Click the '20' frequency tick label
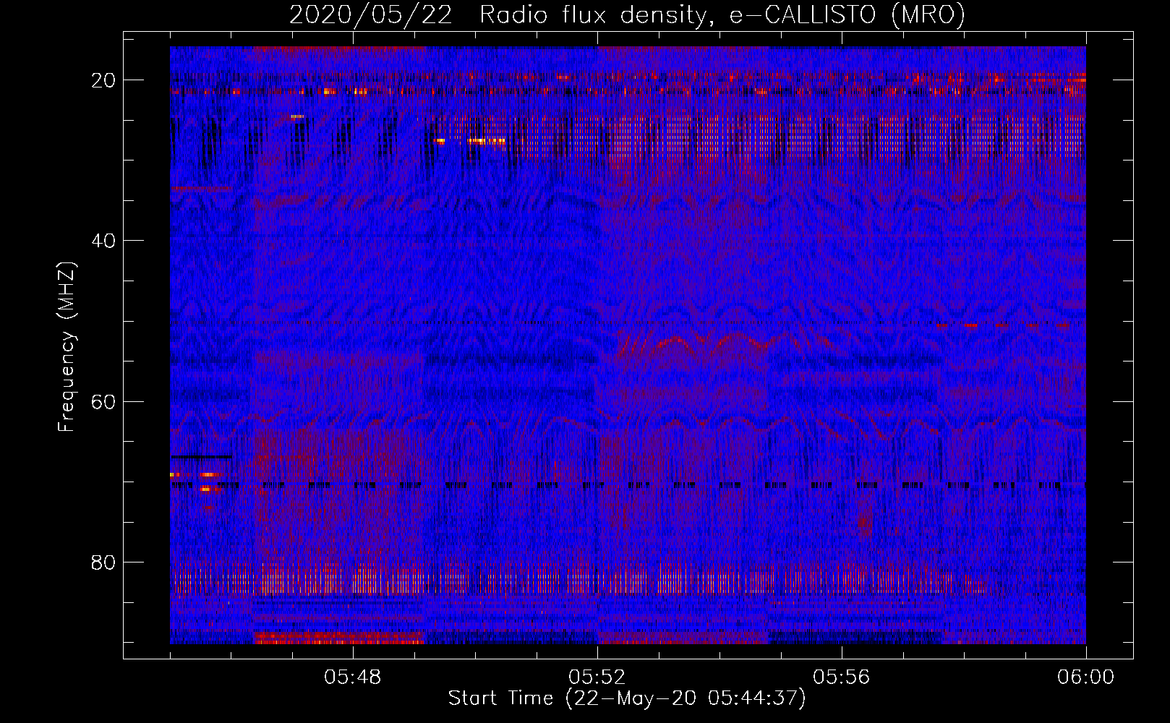The image size is (1170, 723). click(x=104, y=80)
